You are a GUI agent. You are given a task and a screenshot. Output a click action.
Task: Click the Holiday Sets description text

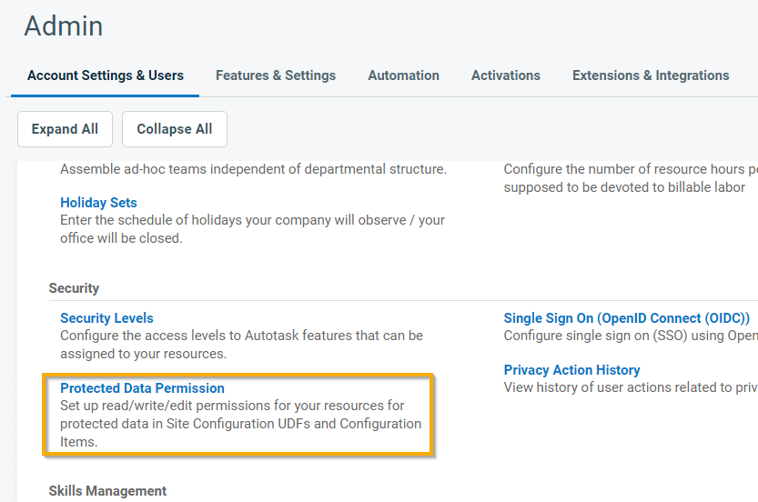(252, 229)
